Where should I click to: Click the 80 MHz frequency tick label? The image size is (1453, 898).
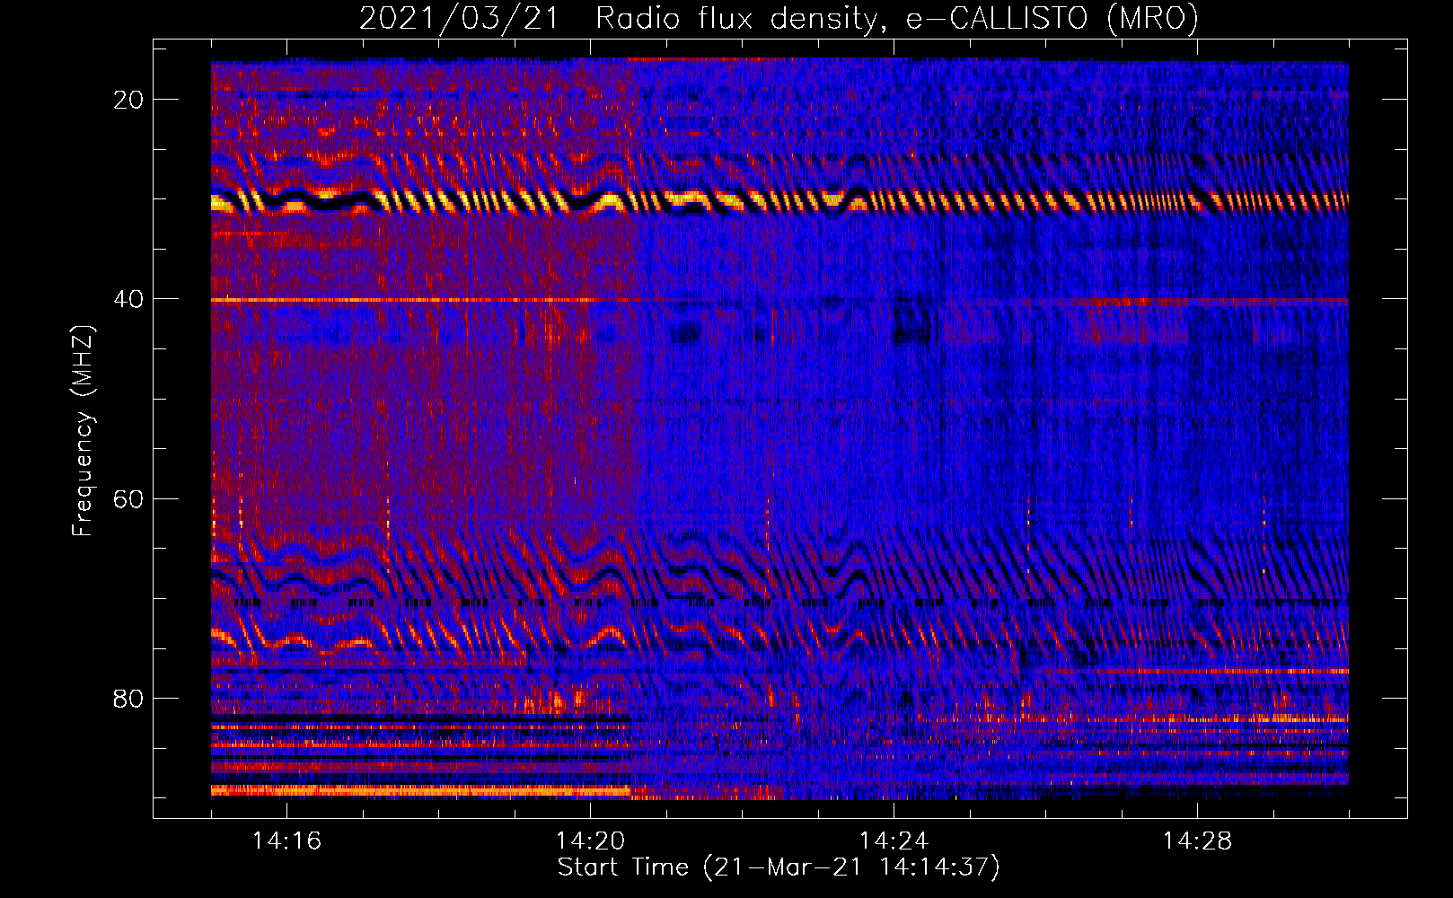128,698
